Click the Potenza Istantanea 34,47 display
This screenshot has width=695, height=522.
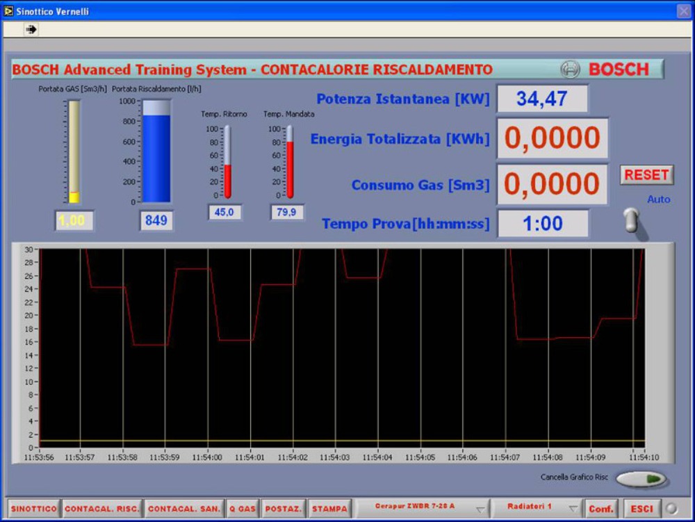click(x=542, y=99)
